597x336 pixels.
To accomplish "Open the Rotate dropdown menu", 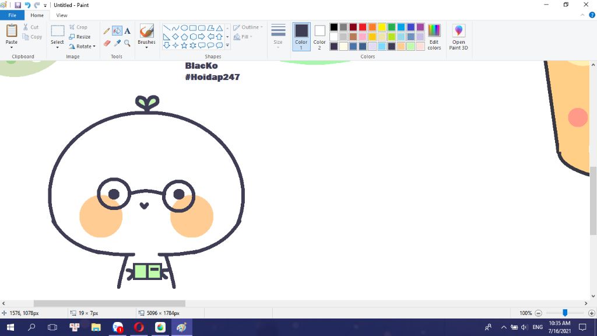I will [x=94, y=47].
